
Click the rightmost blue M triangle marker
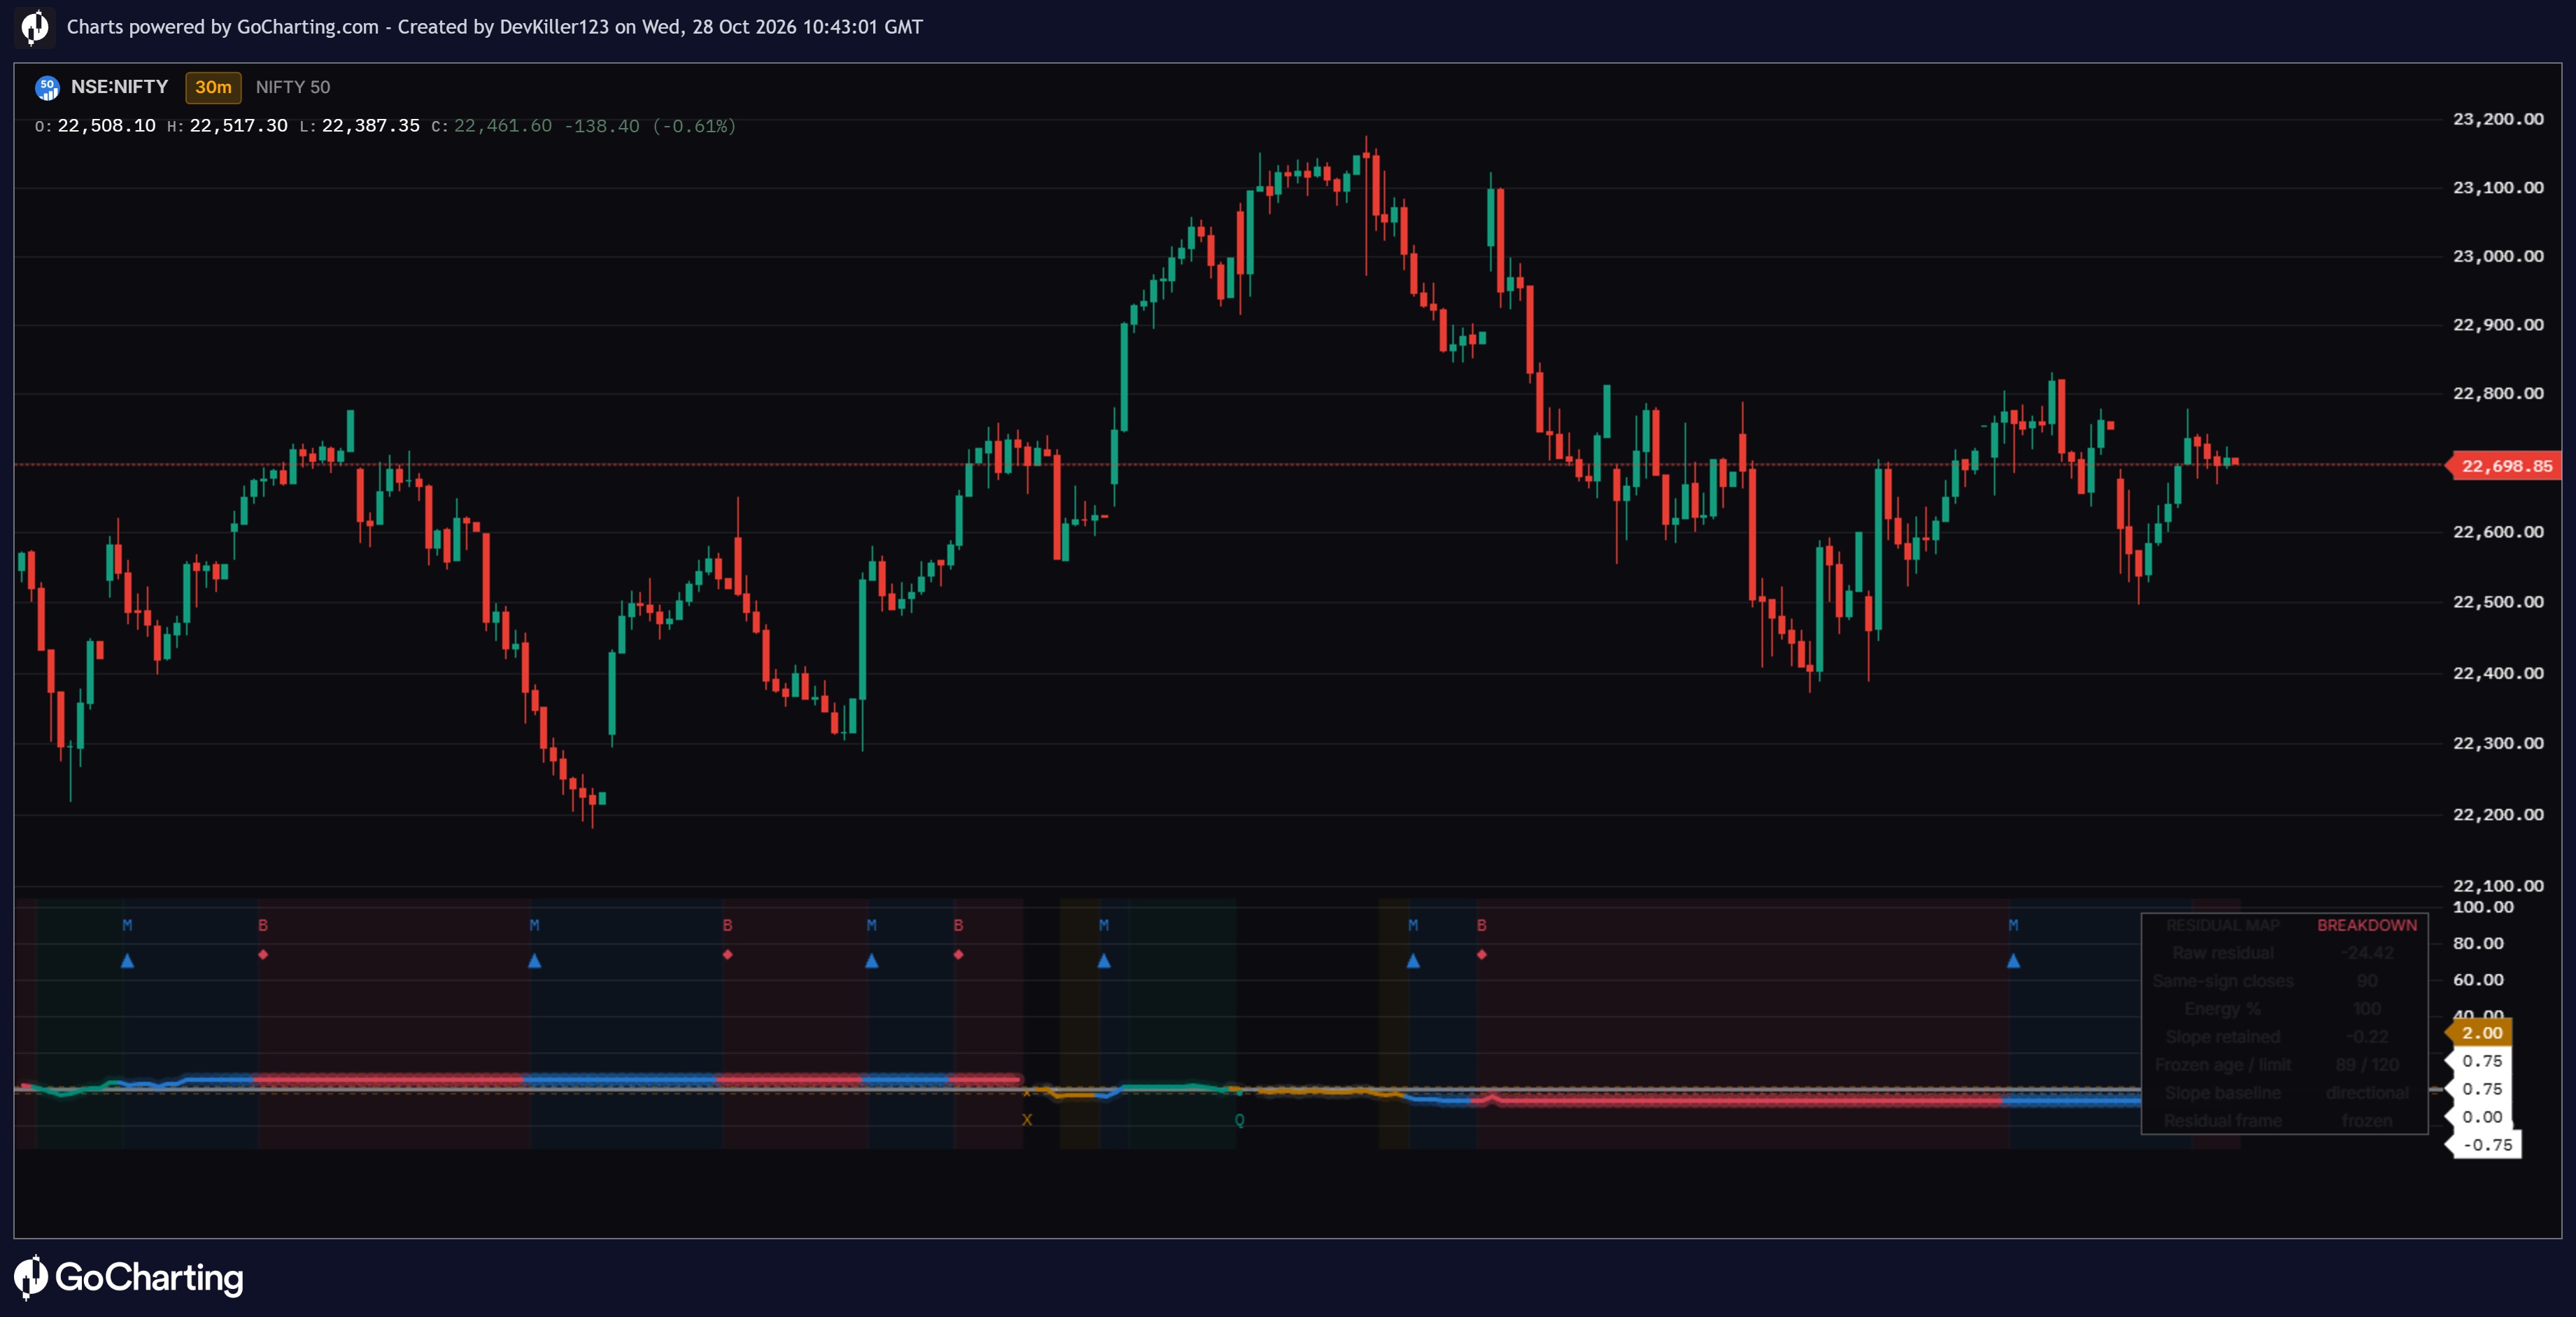[2013, 961]
